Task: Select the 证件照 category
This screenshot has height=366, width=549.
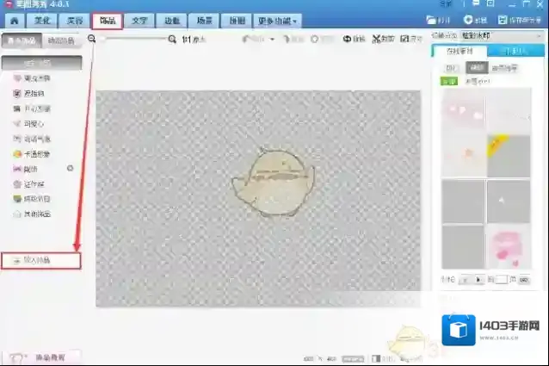Action: (28, 184)
